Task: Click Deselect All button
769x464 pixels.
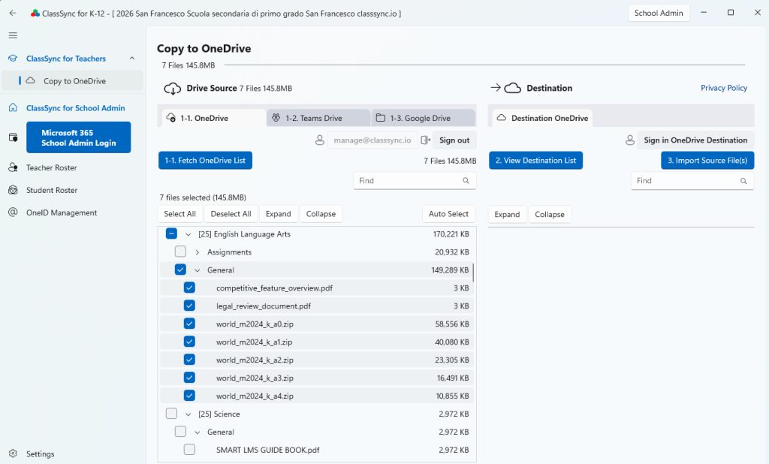Action: (x=231, y=214)
